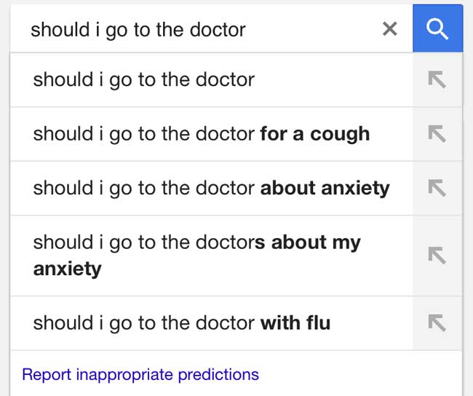Open the 'Report inappropriate predictions' link
Screen dimensions: 473x396
(140, 375)
